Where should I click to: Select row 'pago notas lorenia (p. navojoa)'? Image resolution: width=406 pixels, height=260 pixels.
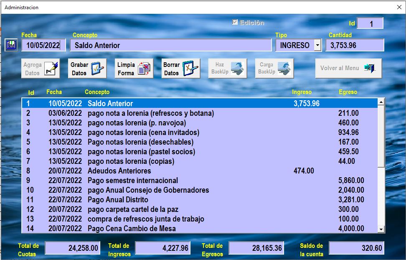point(200,122)
